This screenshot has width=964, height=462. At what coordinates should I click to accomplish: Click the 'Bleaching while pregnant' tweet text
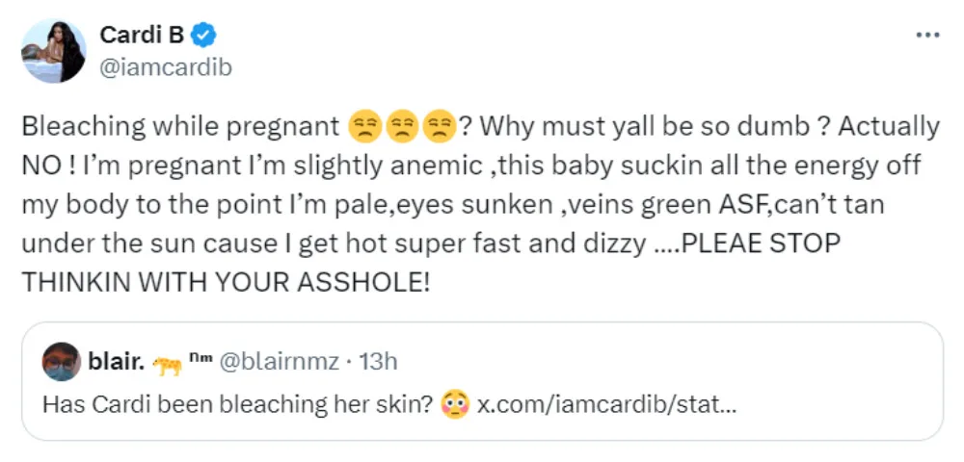click(x=179, y=127)
